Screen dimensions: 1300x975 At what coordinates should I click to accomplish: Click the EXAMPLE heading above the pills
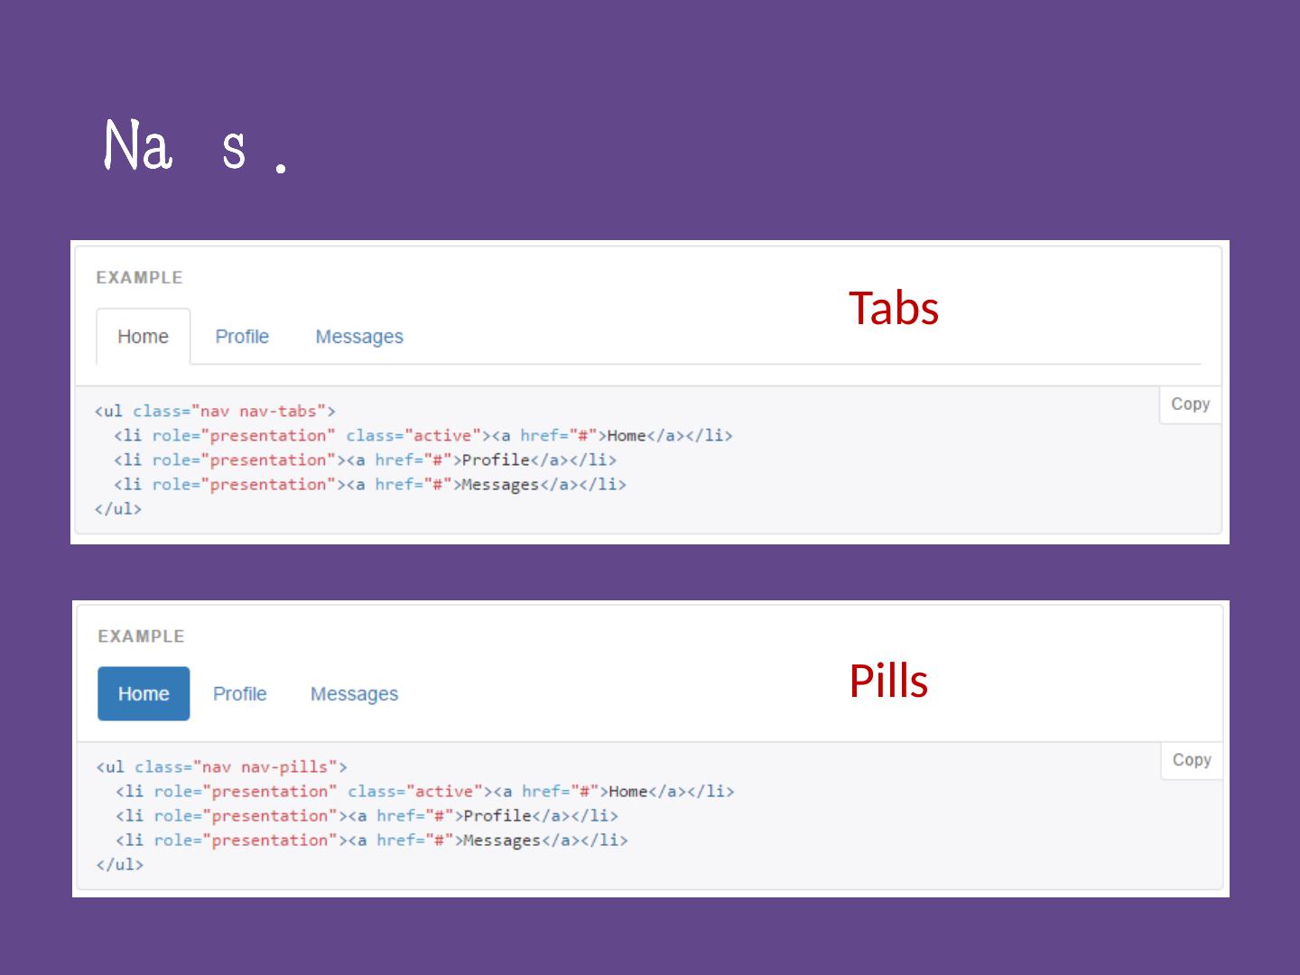point(141,636)
